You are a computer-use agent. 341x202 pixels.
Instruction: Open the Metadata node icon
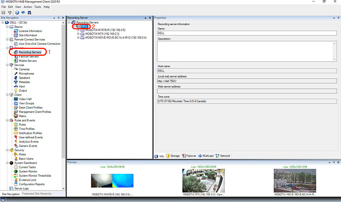(16, 82)
